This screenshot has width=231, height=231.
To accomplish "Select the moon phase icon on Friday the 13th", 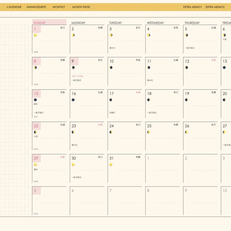I will [x=224, y=68].
